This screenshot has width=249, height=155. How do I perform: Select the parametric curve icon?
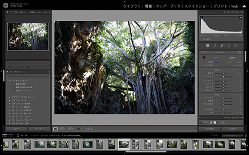[x=211, y=122]
